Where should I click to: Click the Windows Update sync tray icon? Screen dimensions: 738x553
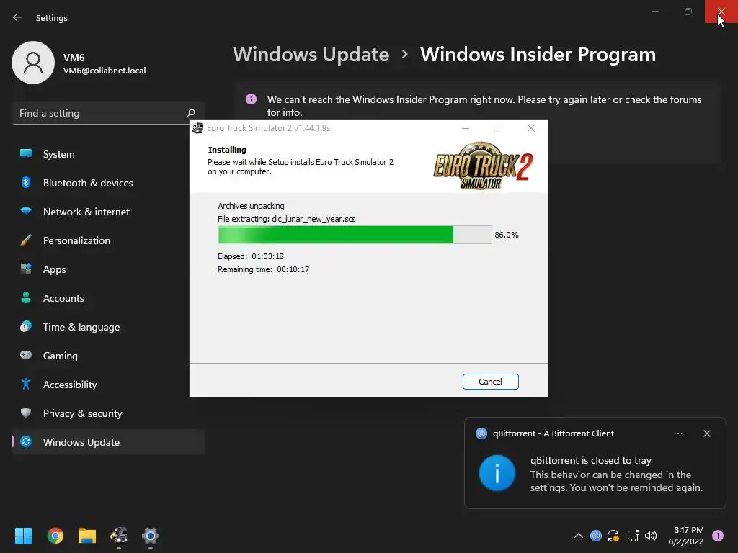[613, 536]
